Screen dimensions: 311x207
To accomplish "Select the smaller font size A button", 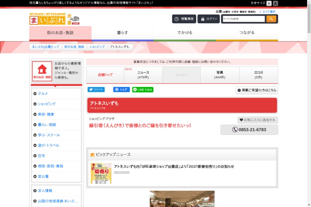I will [x=269, y=3].
